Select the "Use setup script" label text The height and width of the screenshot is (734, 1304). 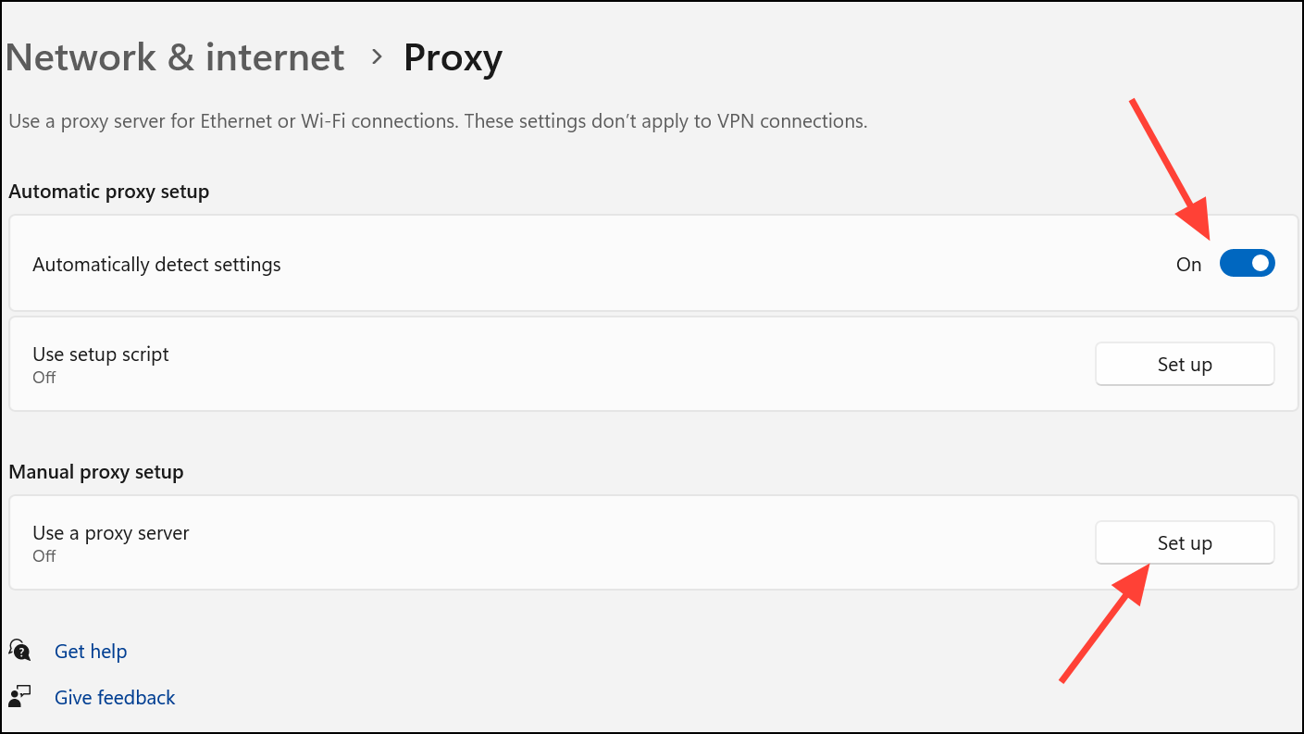click(101, 355)
